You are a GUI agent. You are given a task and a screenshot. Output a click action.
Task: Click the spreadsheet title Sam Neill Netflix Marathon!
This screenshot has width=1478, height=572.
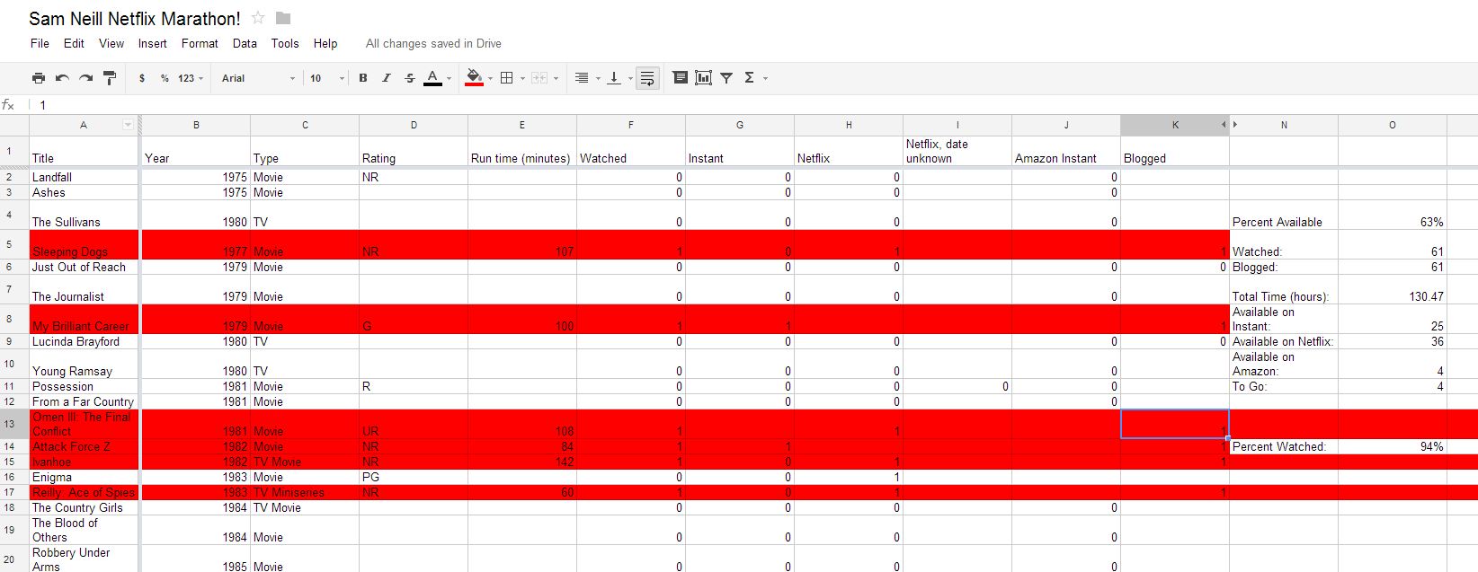pos(135,18)
